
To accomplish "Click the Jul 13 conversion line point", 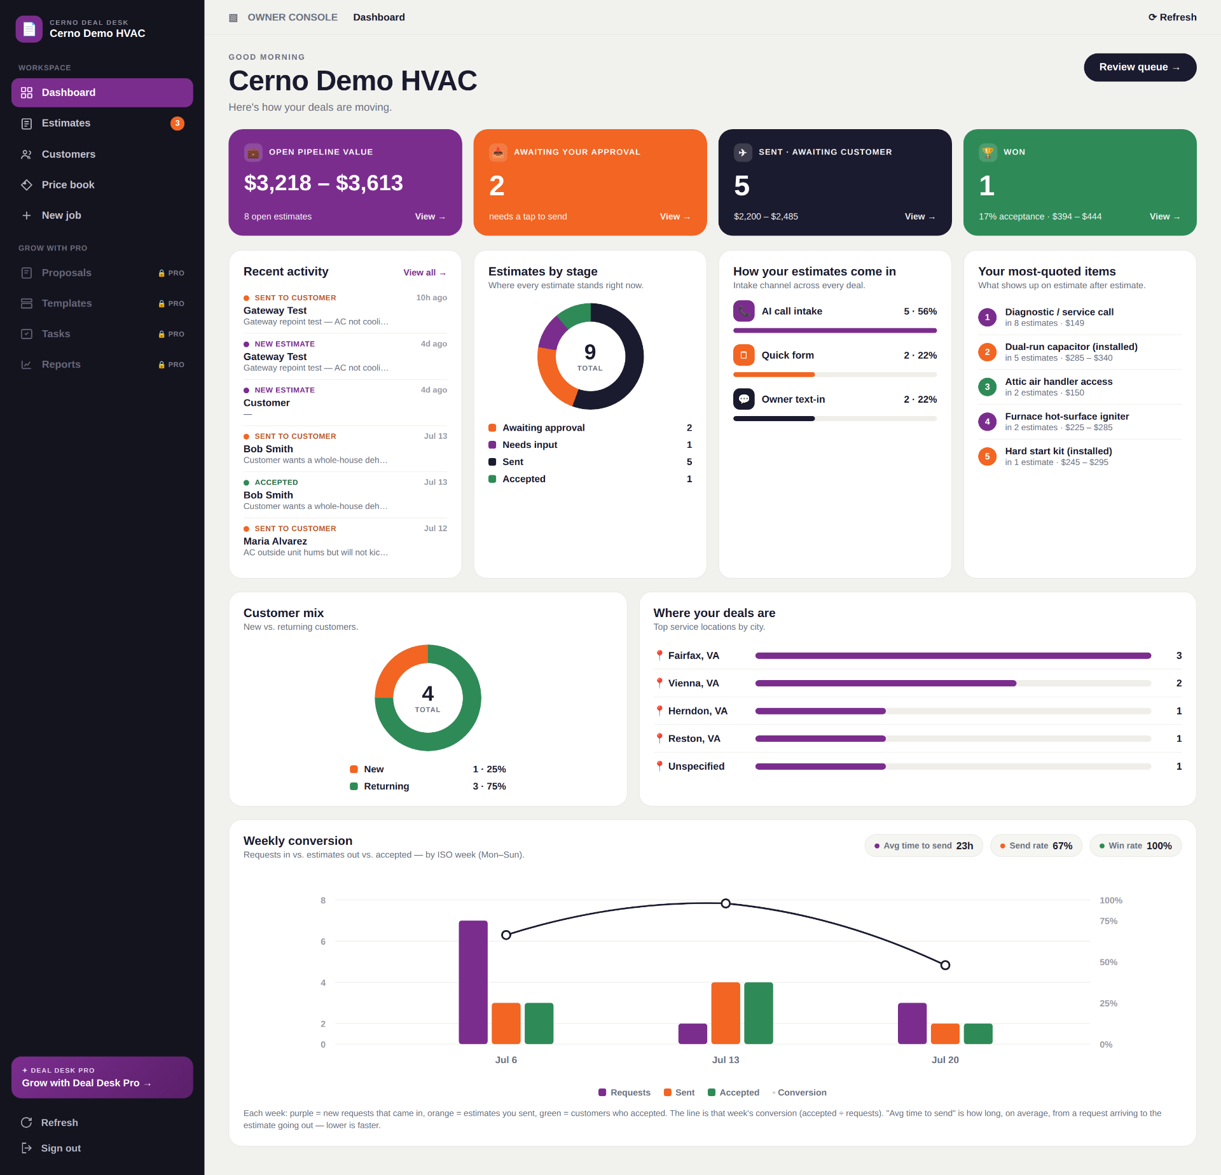I will pyautogui.click(x=726, y=903).
